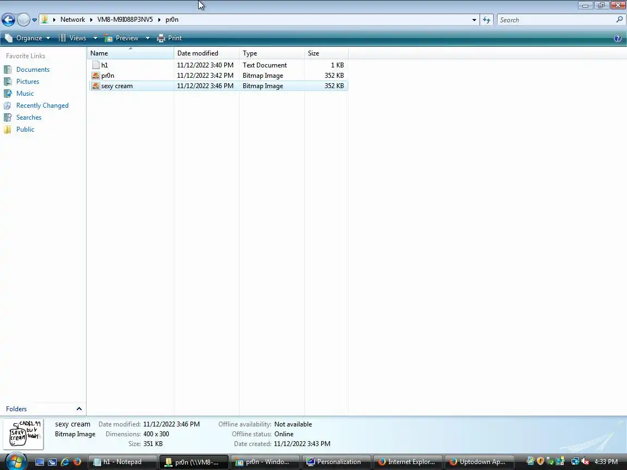Switch to pr0n (\\VM8 taskbar button
627x470 pixels.
point(194,462)
